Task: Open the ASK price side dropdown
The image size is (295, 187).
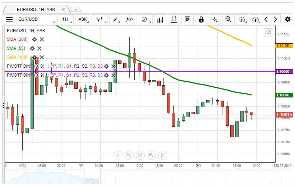Action: (83, 19)
